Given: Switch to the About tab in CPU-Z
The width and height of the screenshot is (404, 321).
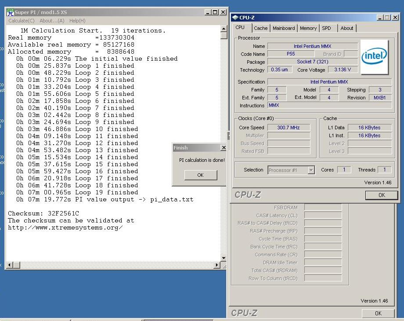Looking at the screenshot, I should click(347, 28).
